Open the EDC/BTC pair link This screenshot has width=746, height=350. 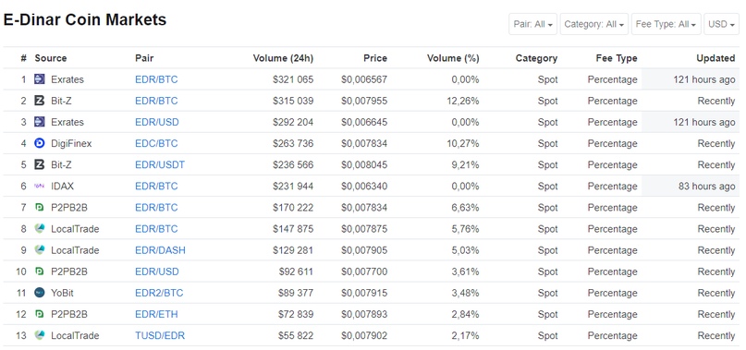point(156,144)
